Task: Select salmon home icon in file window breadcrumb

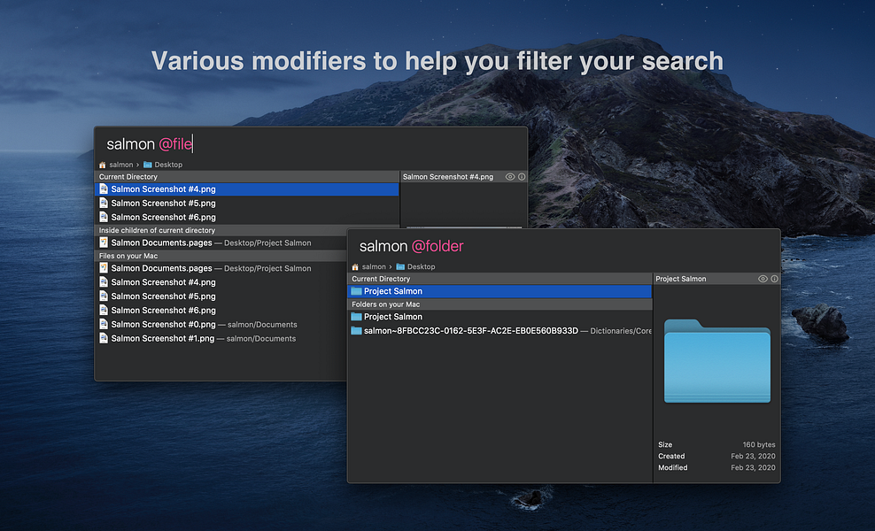Action: click(x=103, y=165)
